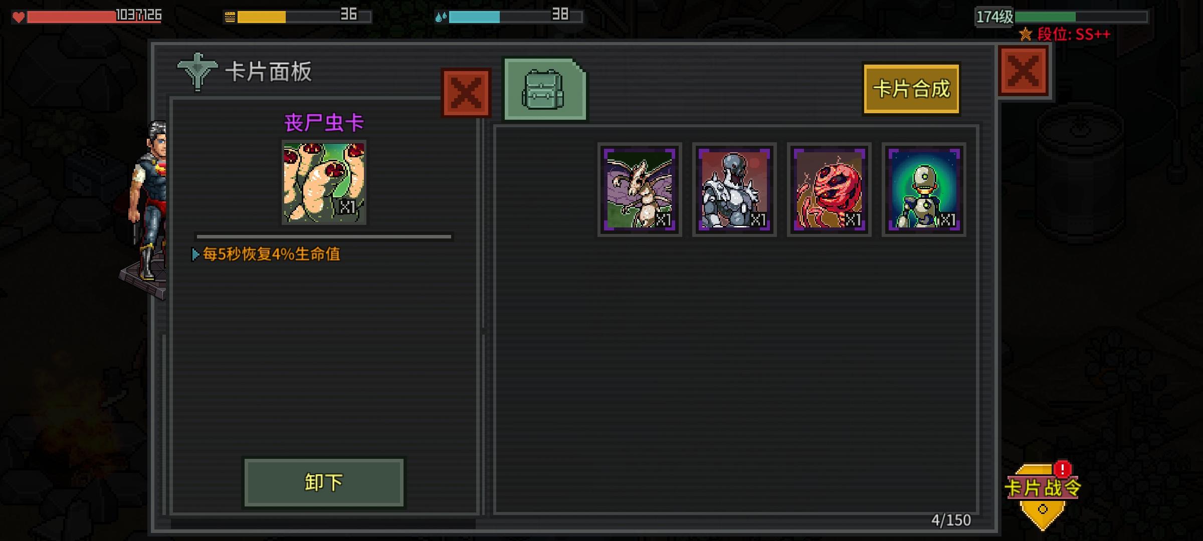
Task: Open 卡片合成 card synthesis
Action: (x=911, y=89)
